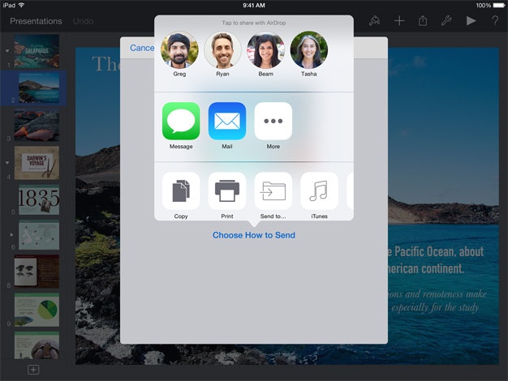
Task: Share via the Message app icon
Action: (x=181, y=121)
